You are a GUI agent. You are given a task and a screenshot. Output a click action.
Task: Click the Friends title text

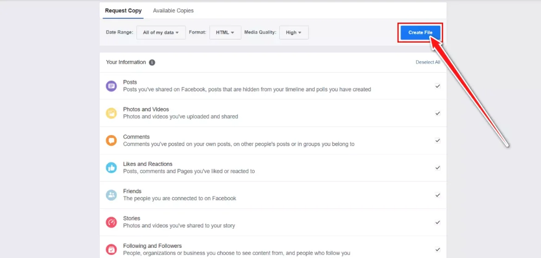click(x=132, y=191)
